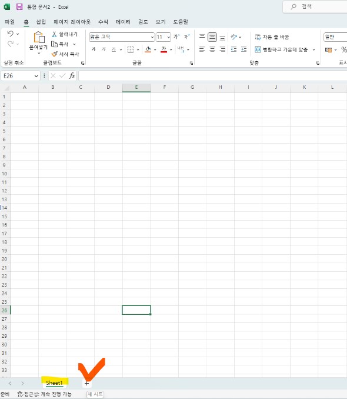Click the Save icon in title bar
The image size is (347, 399).
click(x=19, y=7)
